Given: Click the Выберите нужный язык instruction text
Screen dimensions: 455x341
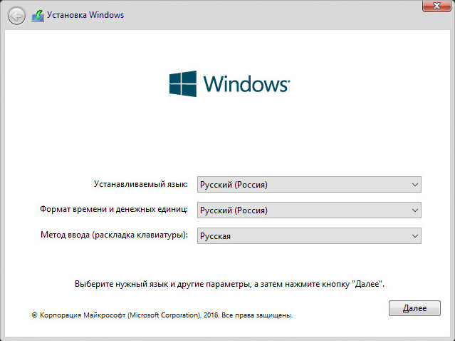Looking at the screenshot, I should [x=229, y=284].
